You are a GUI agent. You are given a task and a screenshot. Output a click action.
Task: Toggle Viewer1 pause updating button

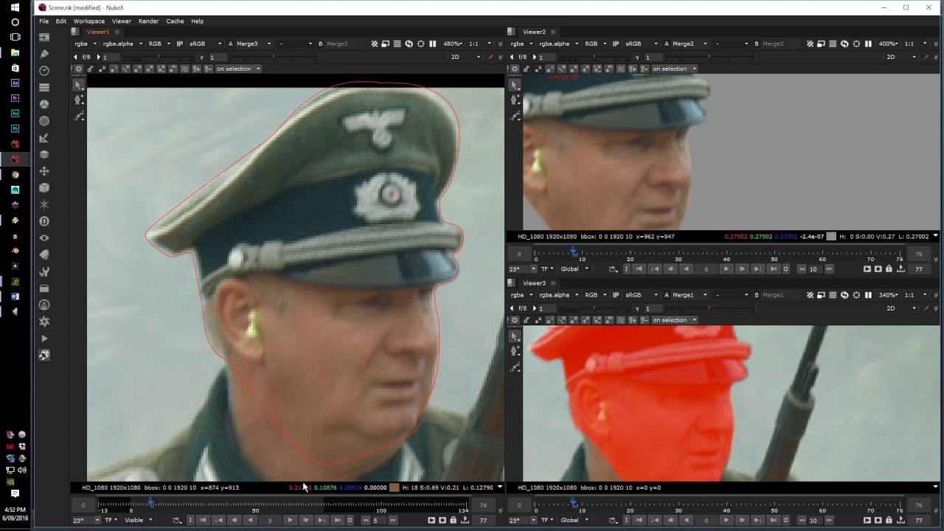click(432, 44)
